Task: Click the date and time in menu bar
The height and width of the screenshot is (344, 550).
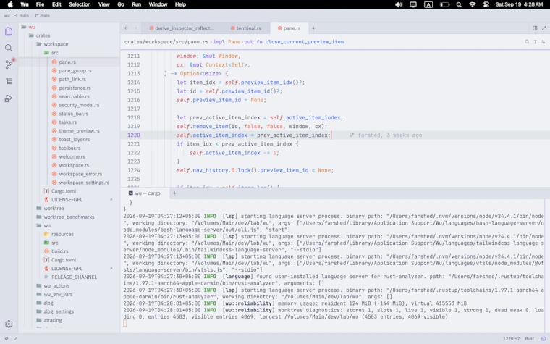Action: pyautogui.click(x=519, y=4)
